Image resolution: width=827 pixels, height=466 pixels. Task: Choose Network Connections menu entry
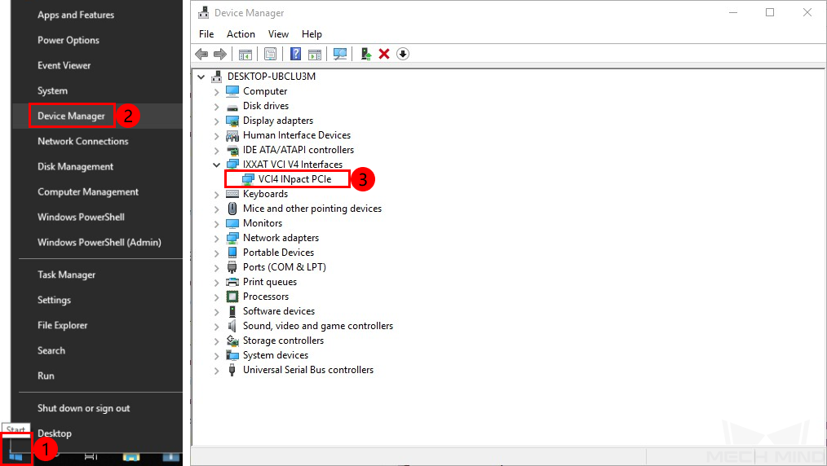[x=83, y=141]
